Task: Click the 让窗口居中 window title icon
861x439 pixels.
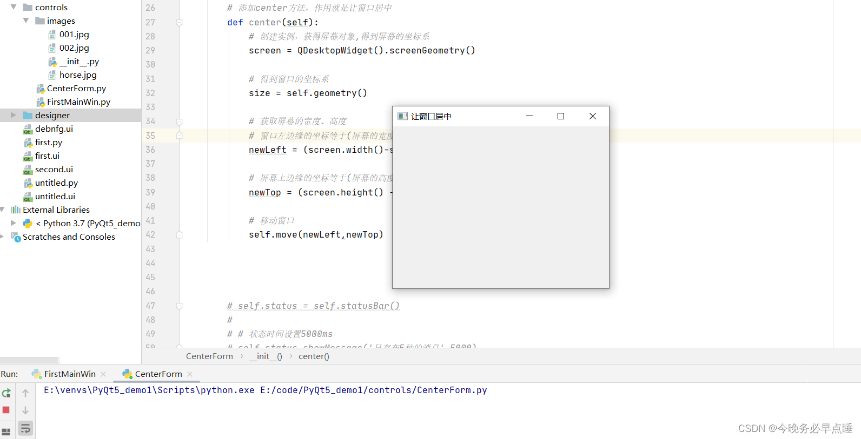Action: pos(402,116)
